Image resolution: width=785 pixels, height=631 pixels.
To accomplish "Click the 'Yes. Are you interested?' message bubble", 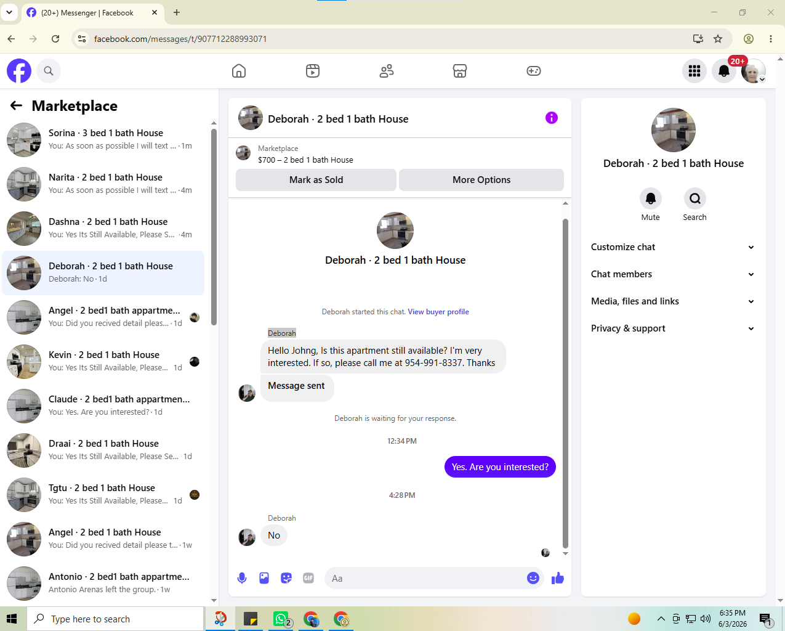I will click(x=500, y=467).
